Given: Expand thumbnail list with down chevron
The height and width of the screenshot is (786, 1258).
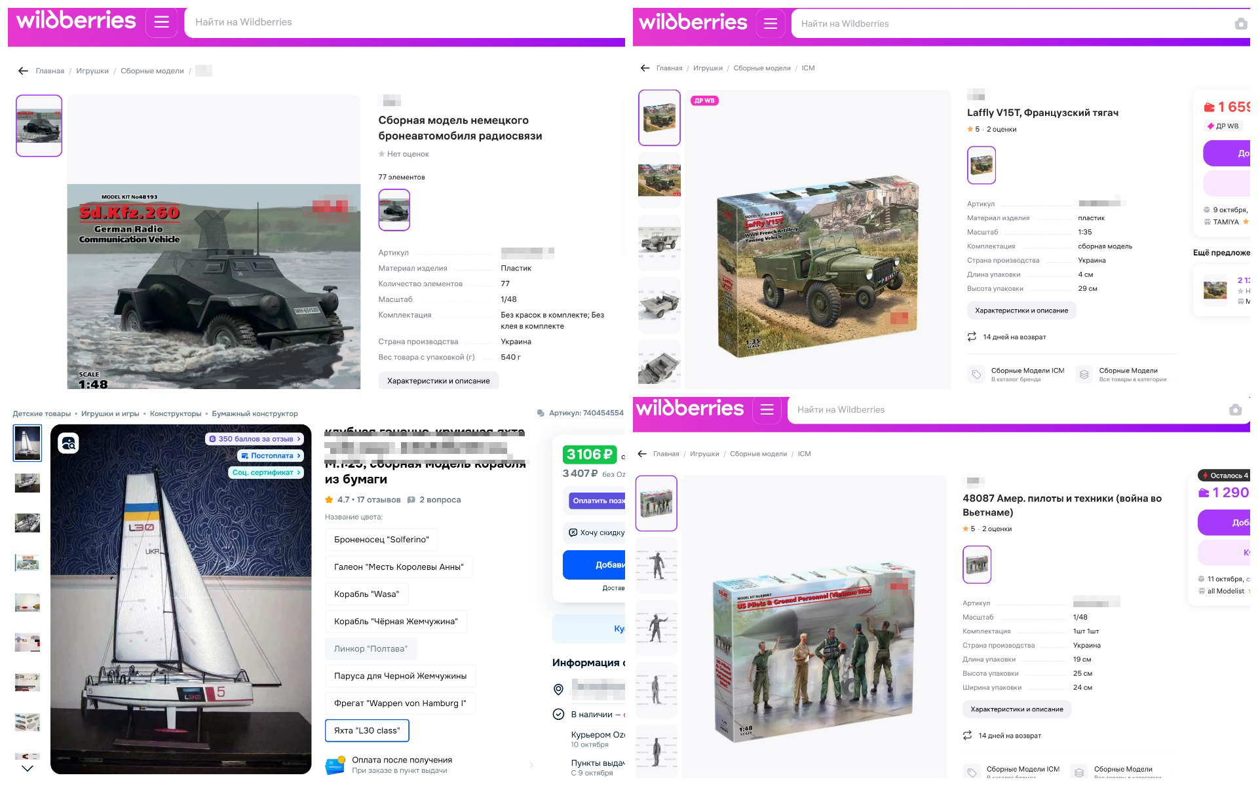Looking at the screenshot, I should click(28, 768).
